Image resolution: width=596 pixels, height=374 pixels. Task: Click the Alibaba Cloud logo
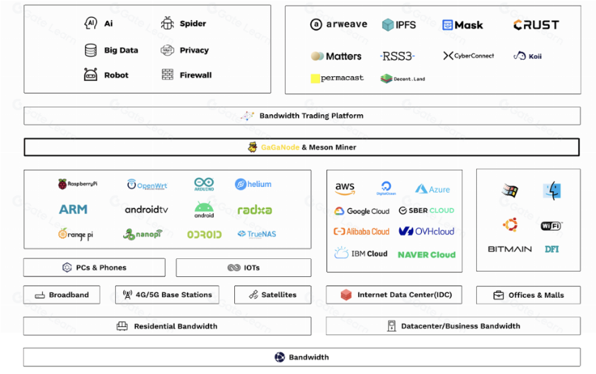(361, 231)
